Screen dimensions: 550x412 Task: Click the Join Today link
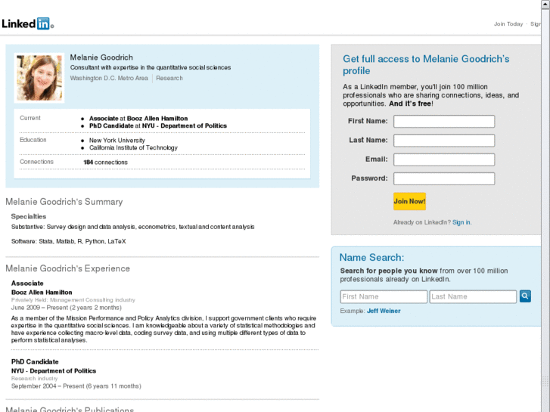508,24
